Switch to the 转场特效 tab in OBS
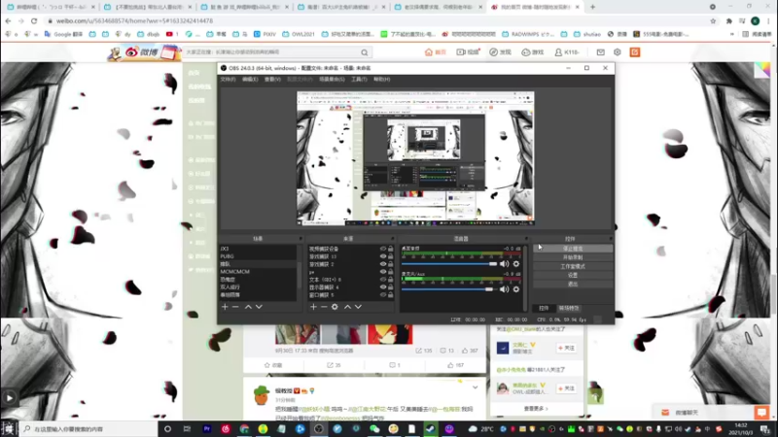778x437 pixels. pyautogui.click(x=569, y=308)
